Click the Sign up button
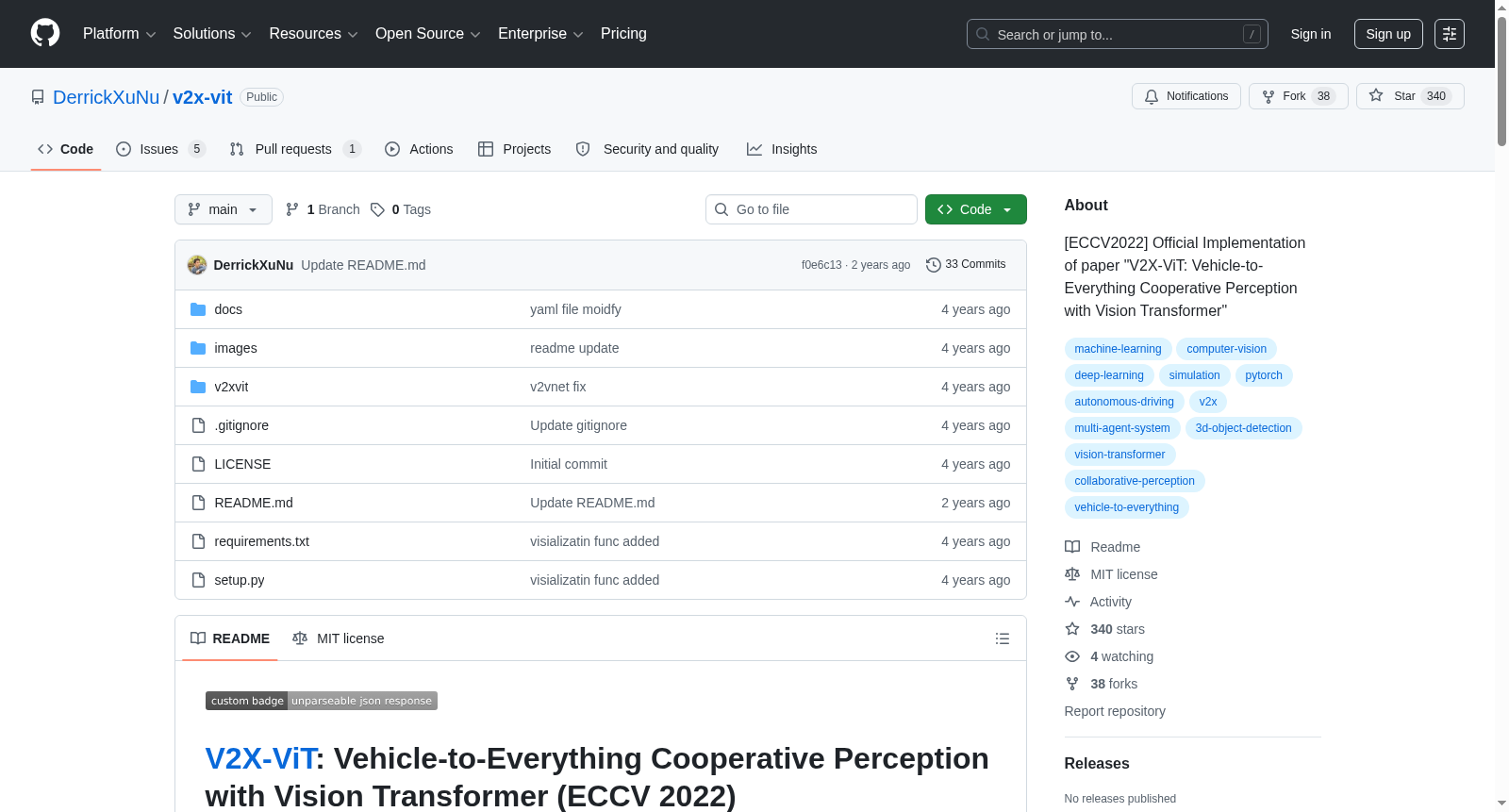1509x812 pixels. coord(1388,34)
